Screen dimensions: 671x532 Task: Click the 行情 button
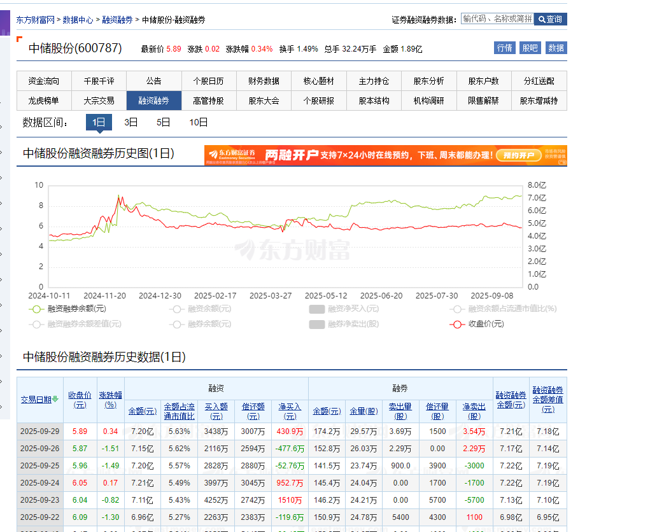coord(505,48)
